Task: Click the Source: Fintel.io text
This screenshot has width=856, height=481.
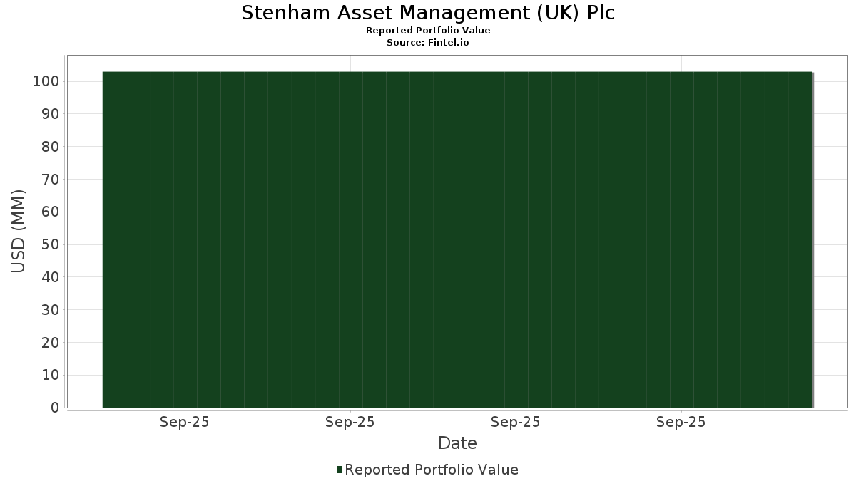Action: 428,43
